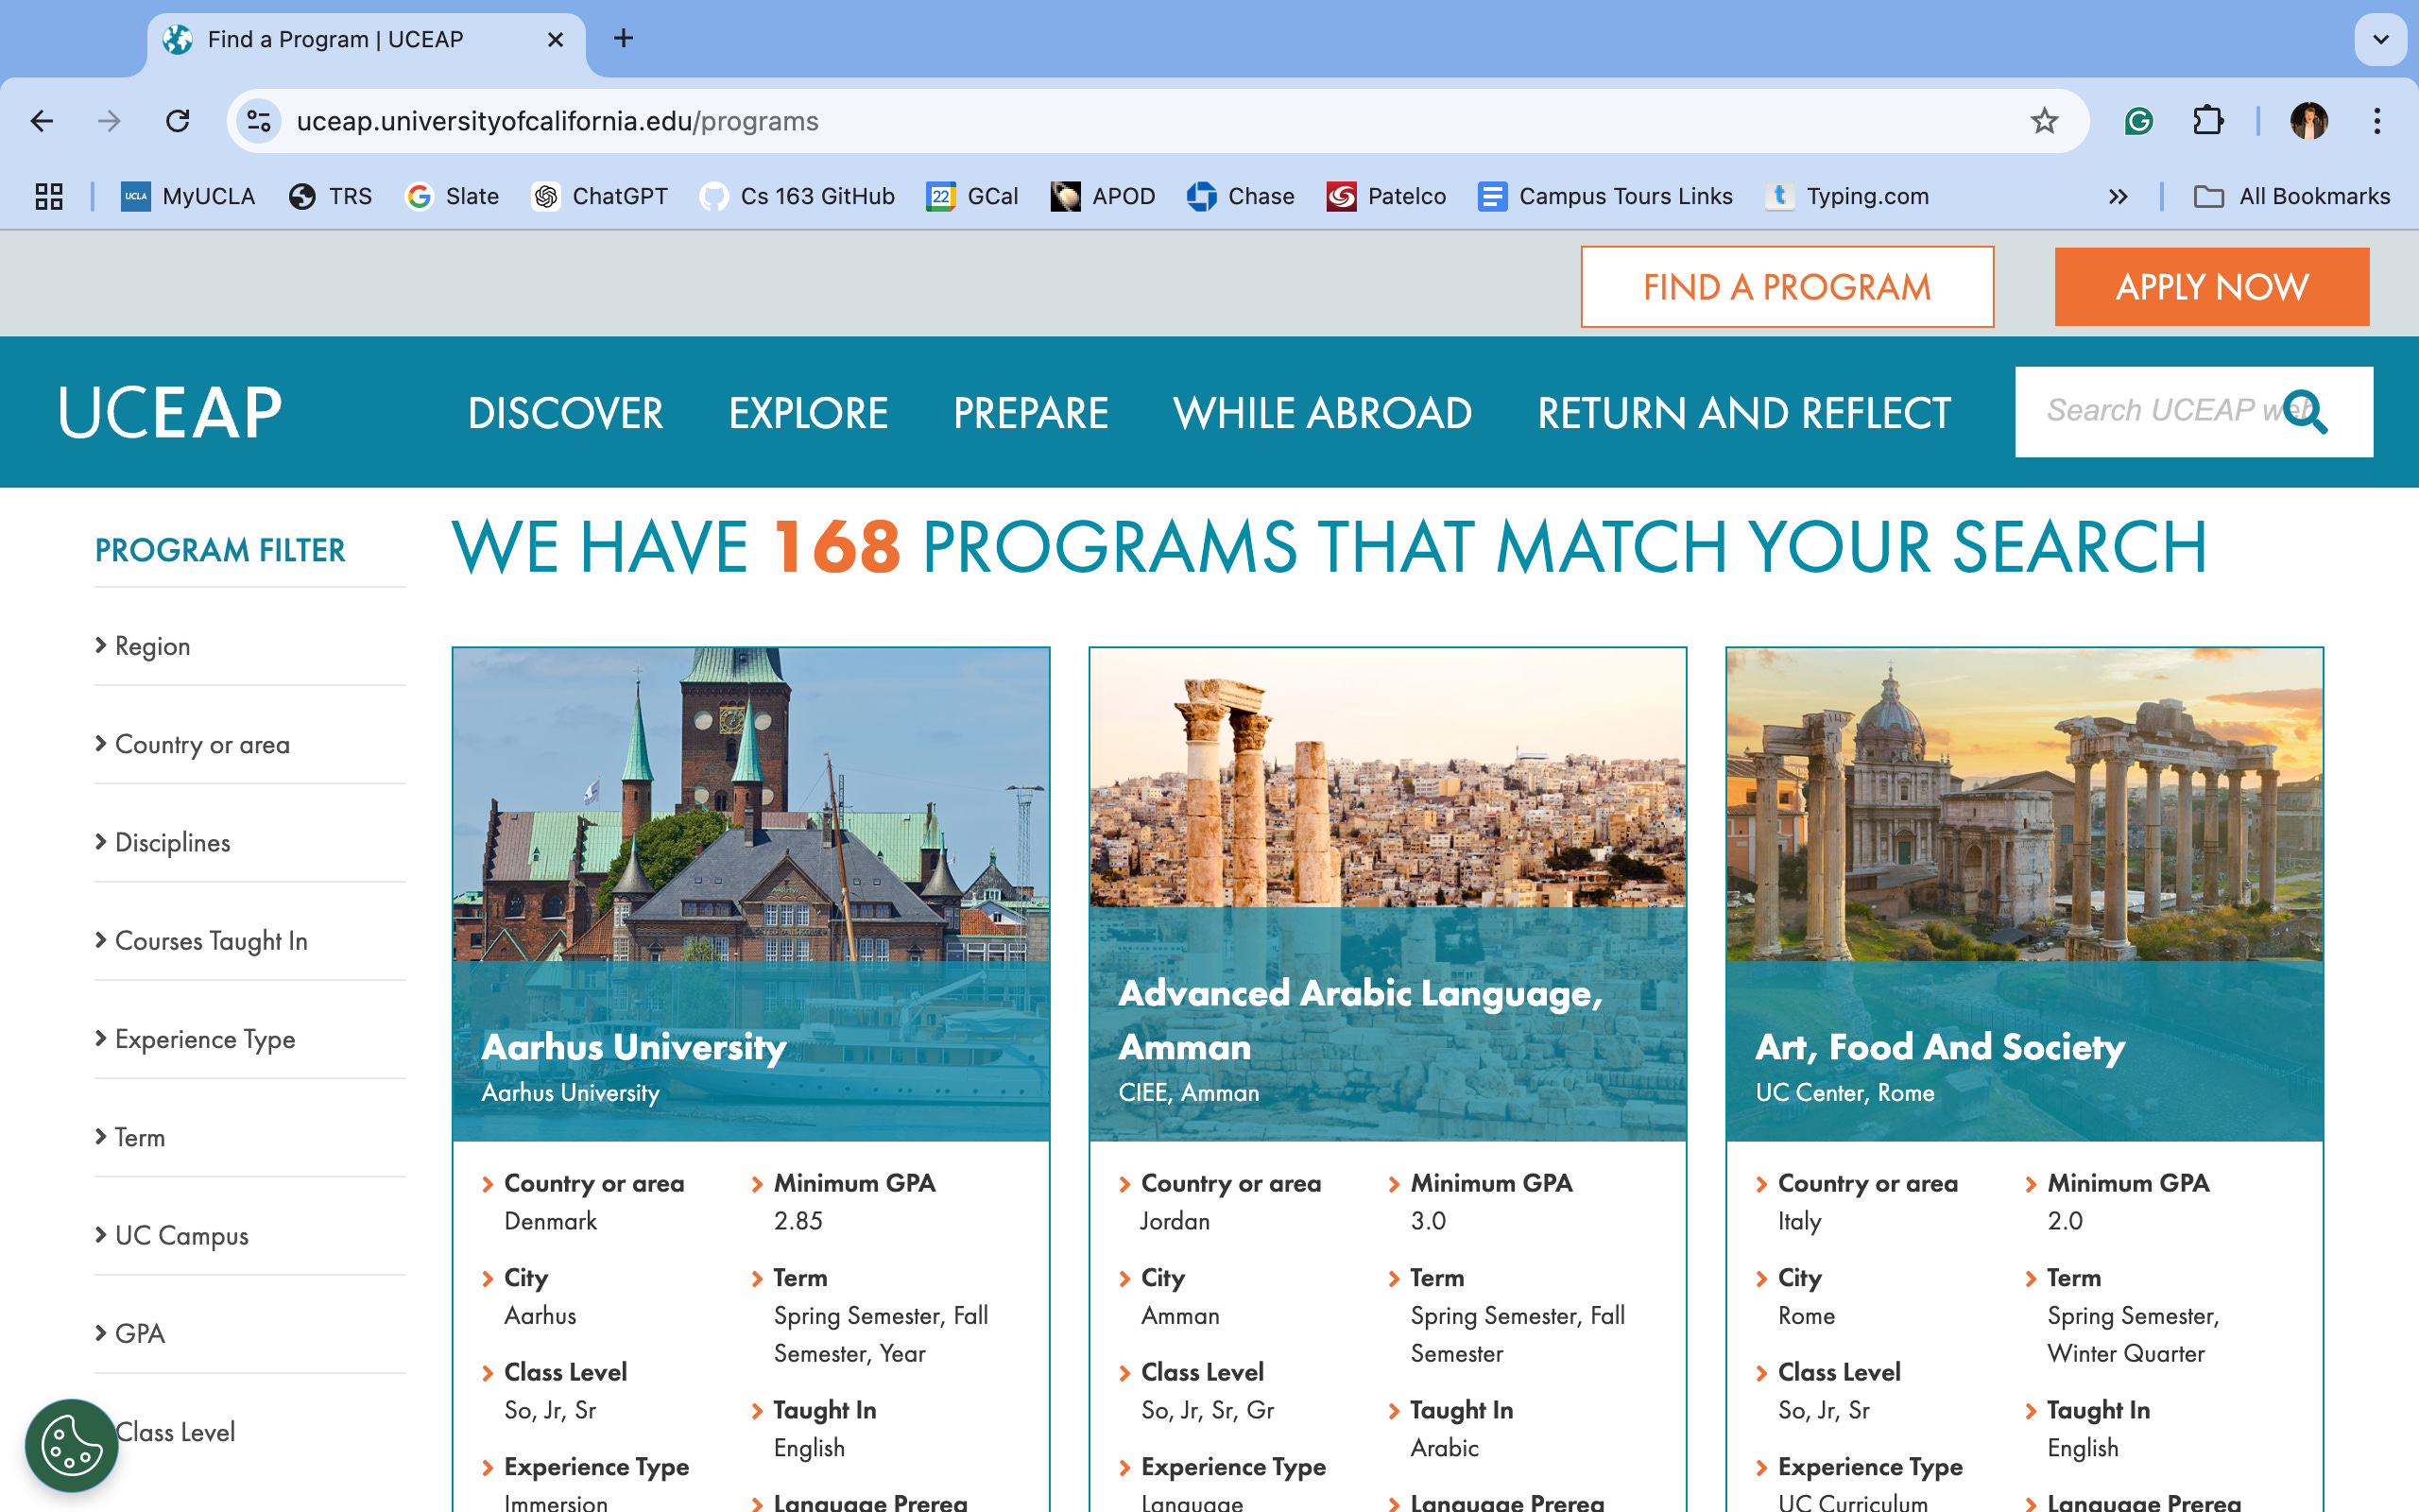The height and width of the screenshot is (1512, 2419).
Task: Expand the Country or area filter
Action: tap(202, 744)
